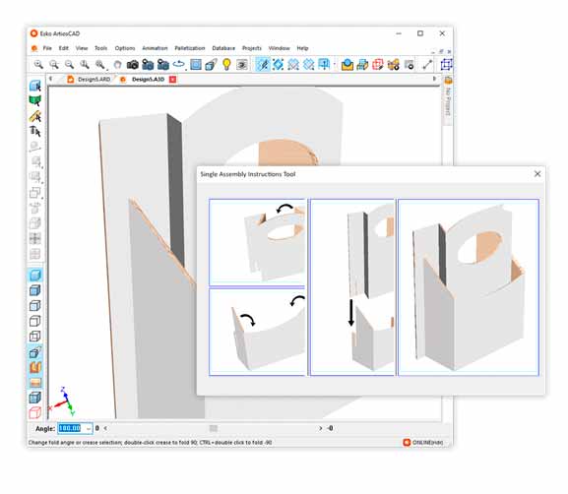568x494 pixels.
Task: Select the highlighted fold angle tool
Action: pyautogui.click(x=263, y=65)
